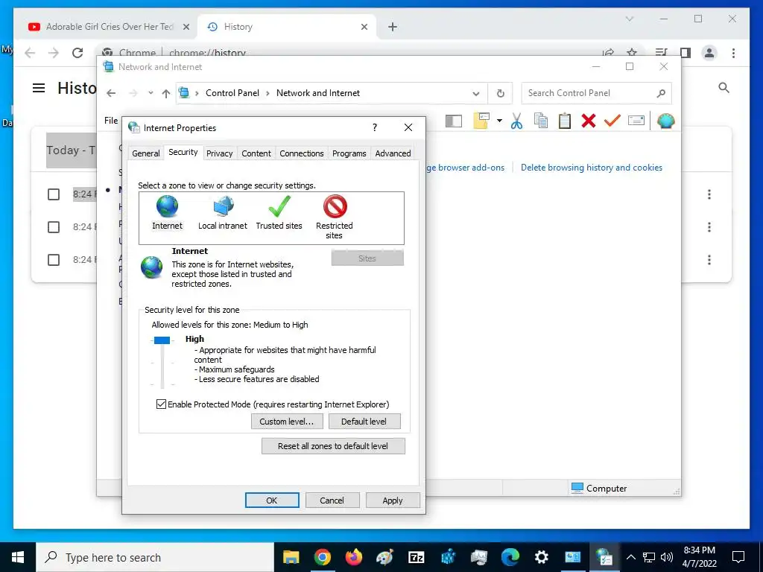This screenshot has height=572, width=763.
Task: Click the yellow folder options toolbar icon
Action: (481, 121)
